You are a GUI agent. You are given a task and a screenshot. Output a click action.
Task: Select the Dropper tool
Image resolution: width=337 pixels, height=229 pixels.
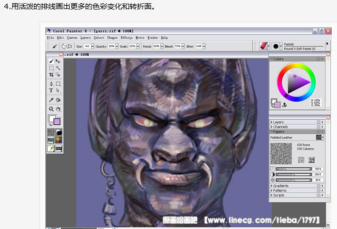click(x=51, y=100)
